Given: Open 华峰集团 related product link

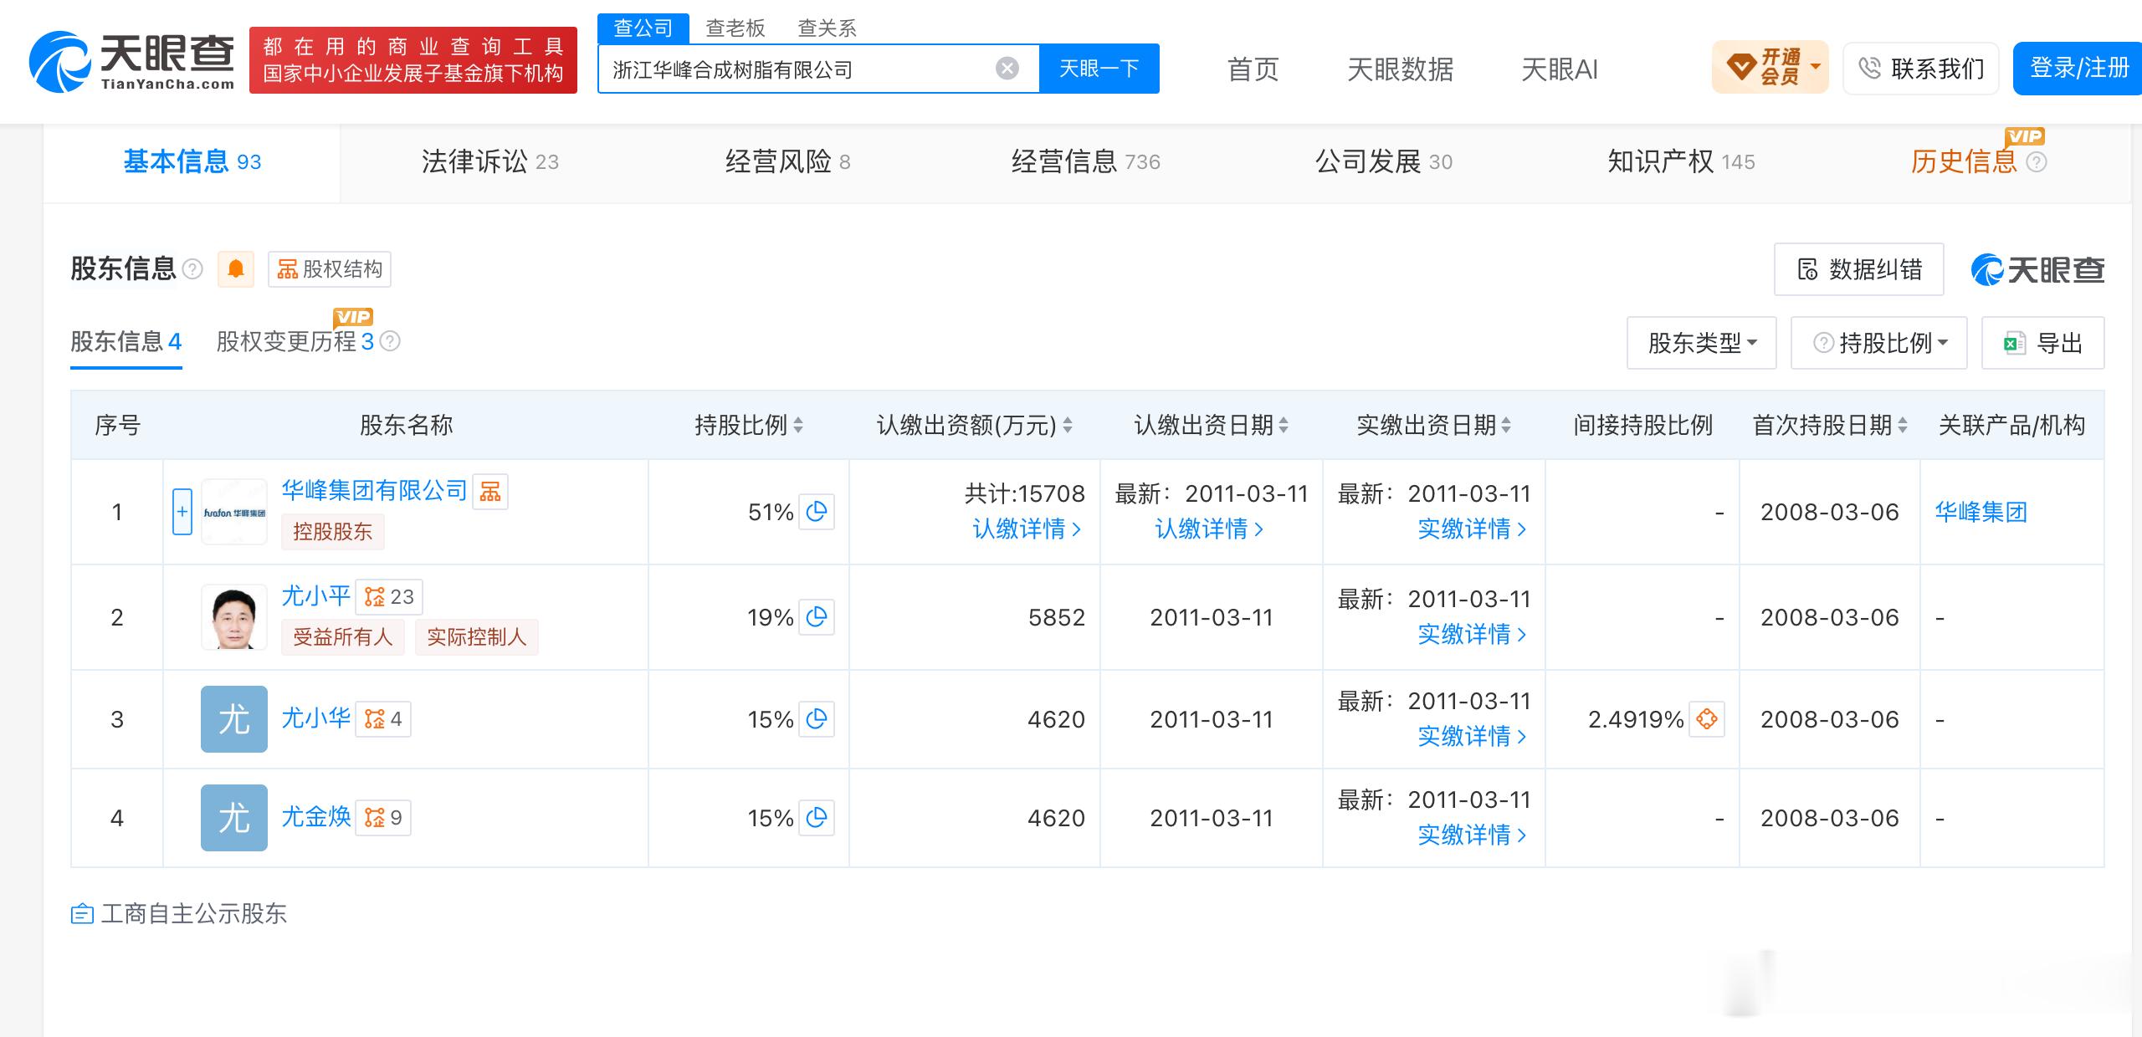Looking at the screenshot, I should point(1981,512).
